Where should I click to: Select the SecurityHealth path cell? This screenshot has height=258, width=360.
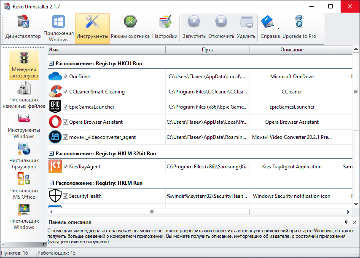207,196
